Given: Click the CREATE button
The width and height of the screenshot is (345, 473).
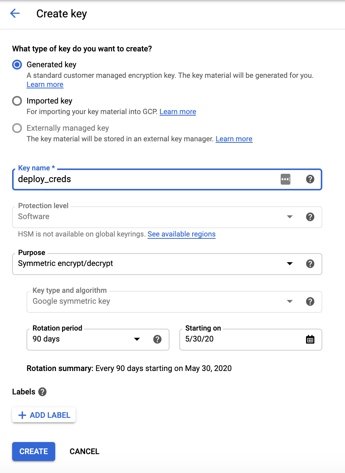Looking at the screenshot, I should [33, 451].
